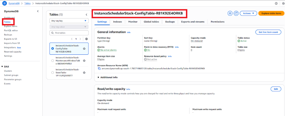The image size is (285, 116).
Task: Select the ConfigTable-R81K92E4ORKB radio button
Action: 53,49
